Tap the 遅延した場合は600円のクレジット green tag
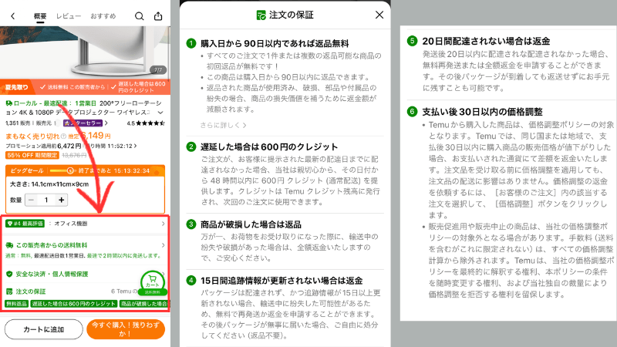The image size is (617, 347). (x=73, y=304)
